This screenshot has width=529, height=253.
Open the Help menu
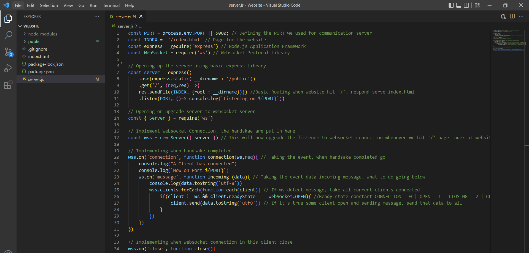(129, 5)
